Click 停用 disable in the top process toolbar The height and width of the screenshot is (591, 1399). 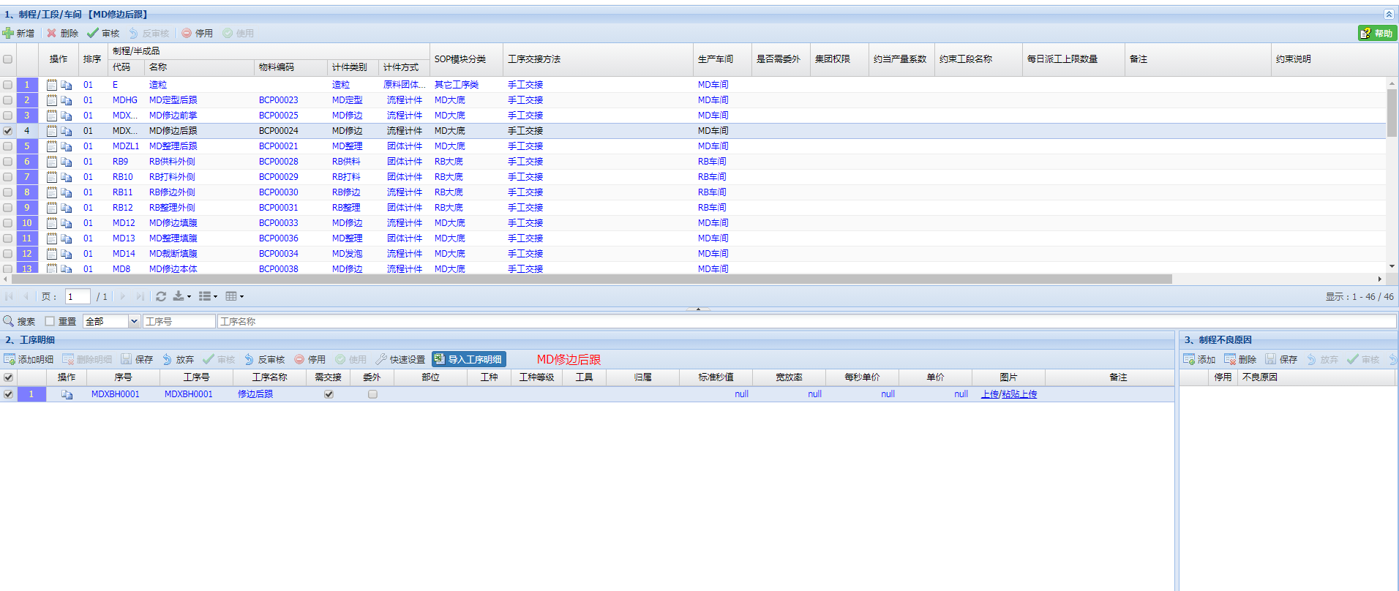click(198, 33)
